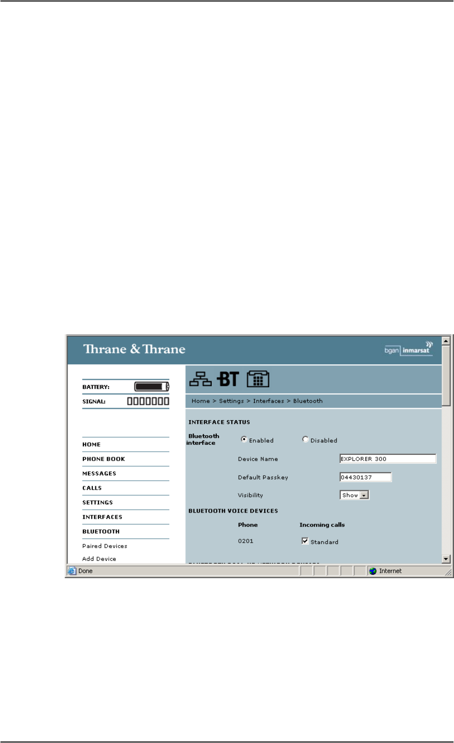Select BLUETOOTH in the sidebar
Image resolution: width=454 pixels, height=743 pixels.
pyautogui.click(x=101, y=532)
